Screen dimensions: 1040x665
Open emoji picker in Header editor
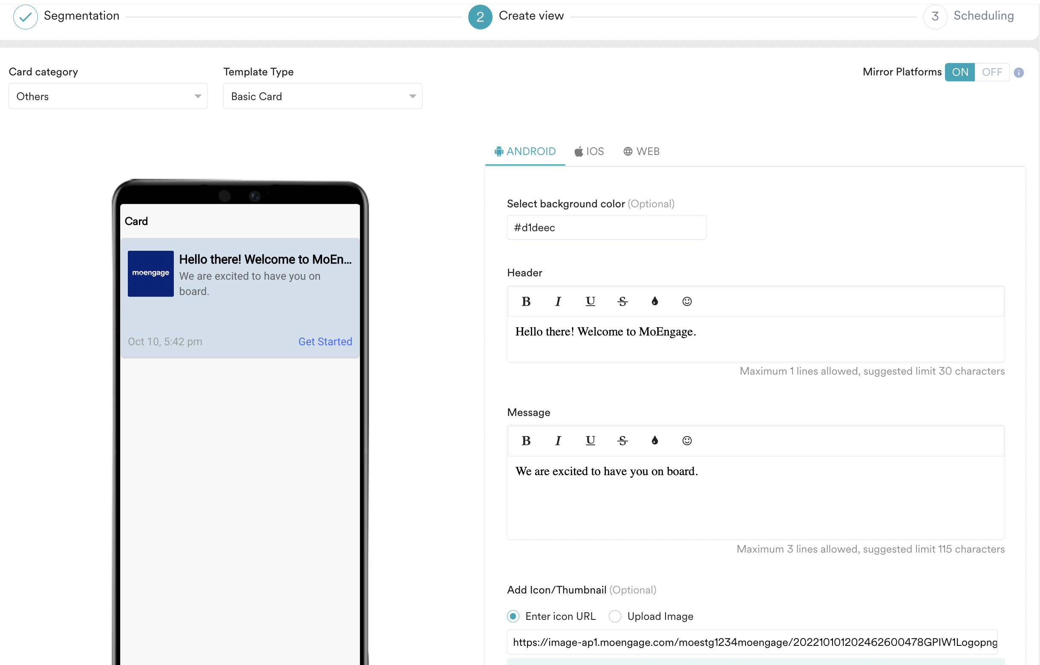[x=686, y=301]
